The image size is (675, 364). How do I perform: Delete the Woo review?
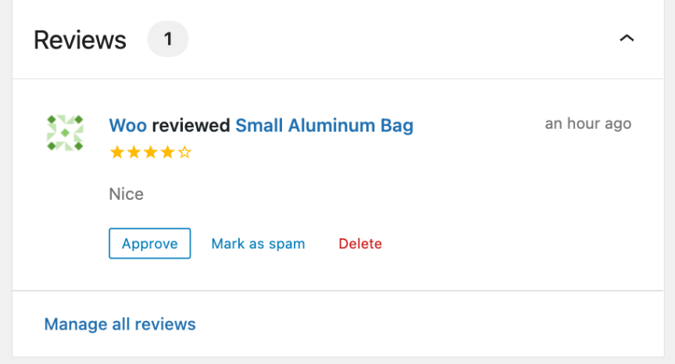point(360,244)
